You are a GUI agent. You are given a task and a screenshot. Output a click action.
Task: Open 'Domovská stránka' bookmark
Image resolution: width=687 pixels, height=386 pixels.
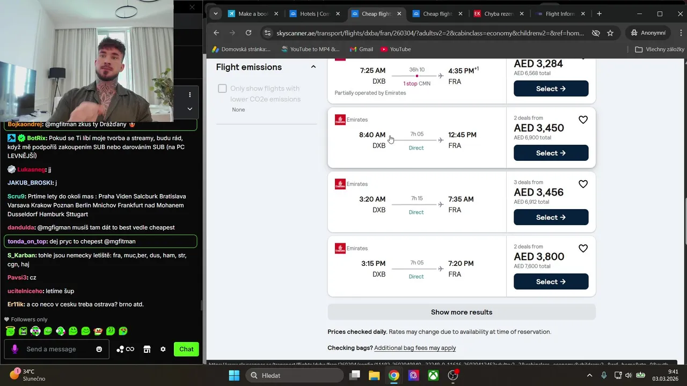241,49
